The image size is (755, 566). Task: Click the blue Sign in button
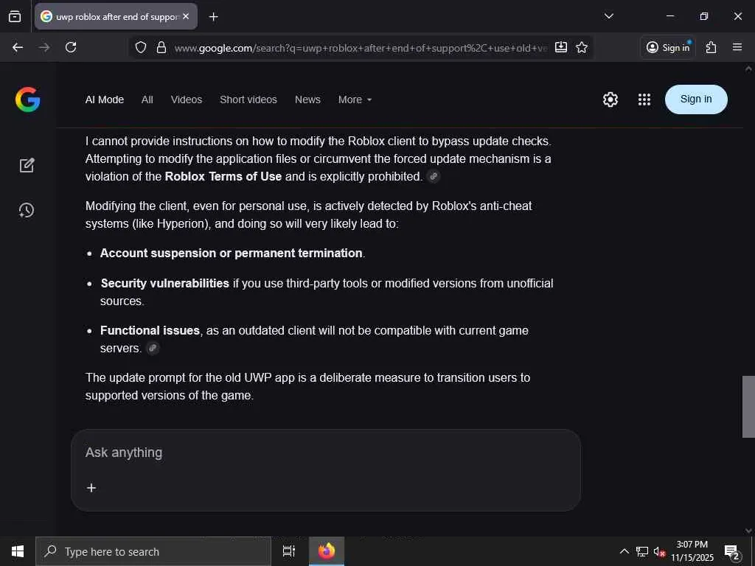click(696, 99)
